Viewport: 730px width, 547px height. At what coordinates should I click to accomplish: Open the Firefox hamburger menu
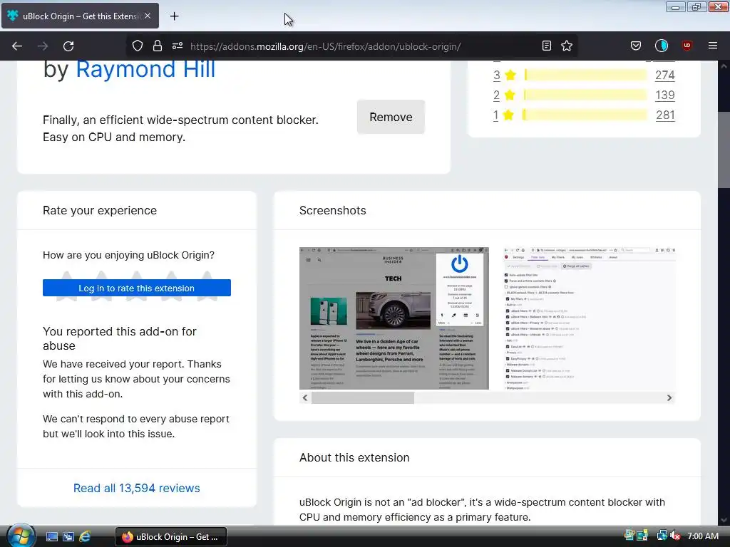point(712,46)
